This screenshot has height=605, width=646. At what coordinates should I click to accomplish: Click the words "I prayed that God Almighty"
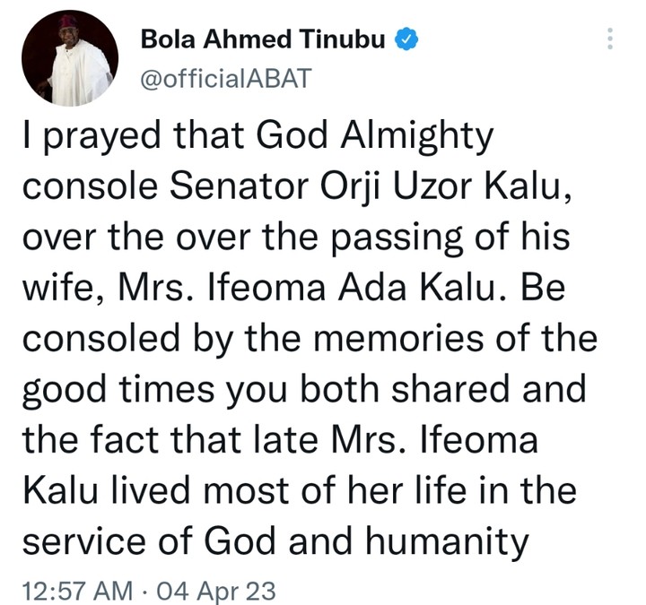(258, 137)
